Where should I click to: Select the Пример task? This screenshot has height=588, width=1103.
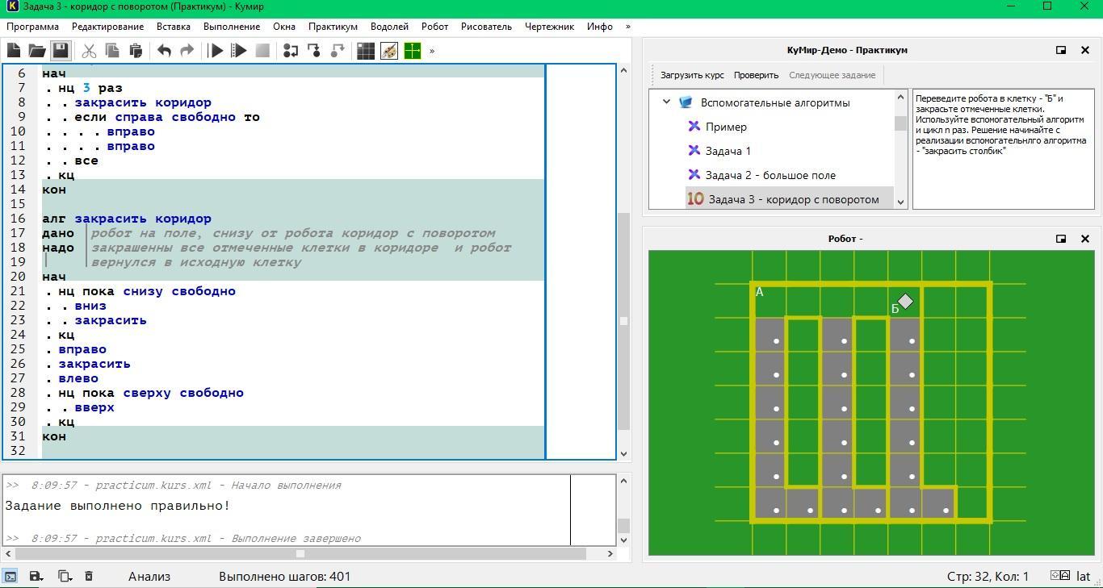coord(726,127)
